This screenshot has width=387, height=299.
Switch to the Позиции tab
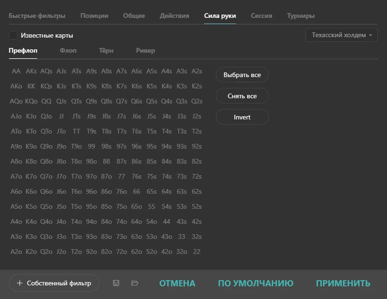coord(94,16)
